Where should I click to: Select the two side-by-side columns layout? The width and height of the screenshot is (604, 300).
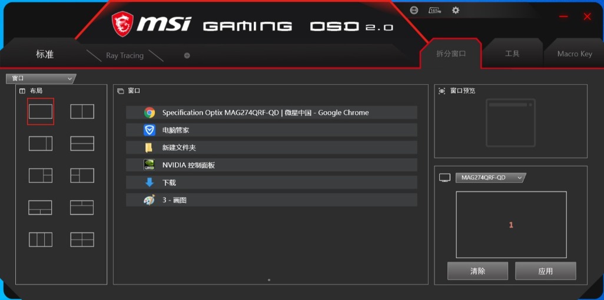(82, 111)
